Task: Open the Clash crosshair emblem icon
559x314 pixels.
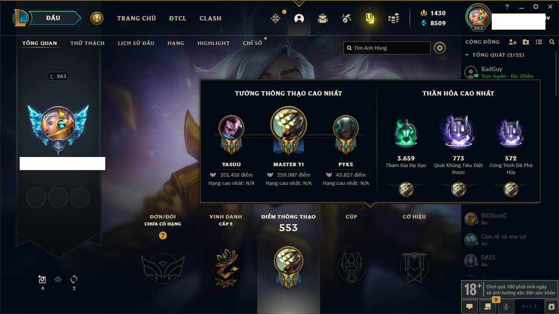Action: (x=276, y=18)
